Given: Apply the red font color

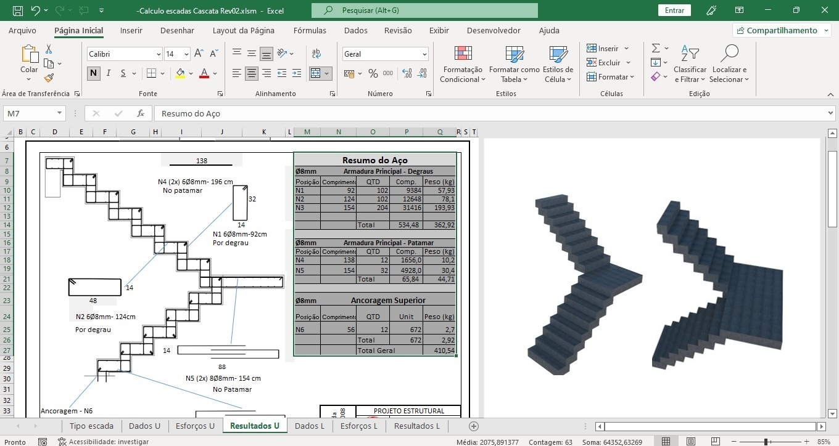Looking at the screenshot, I should tap(204, 73).
